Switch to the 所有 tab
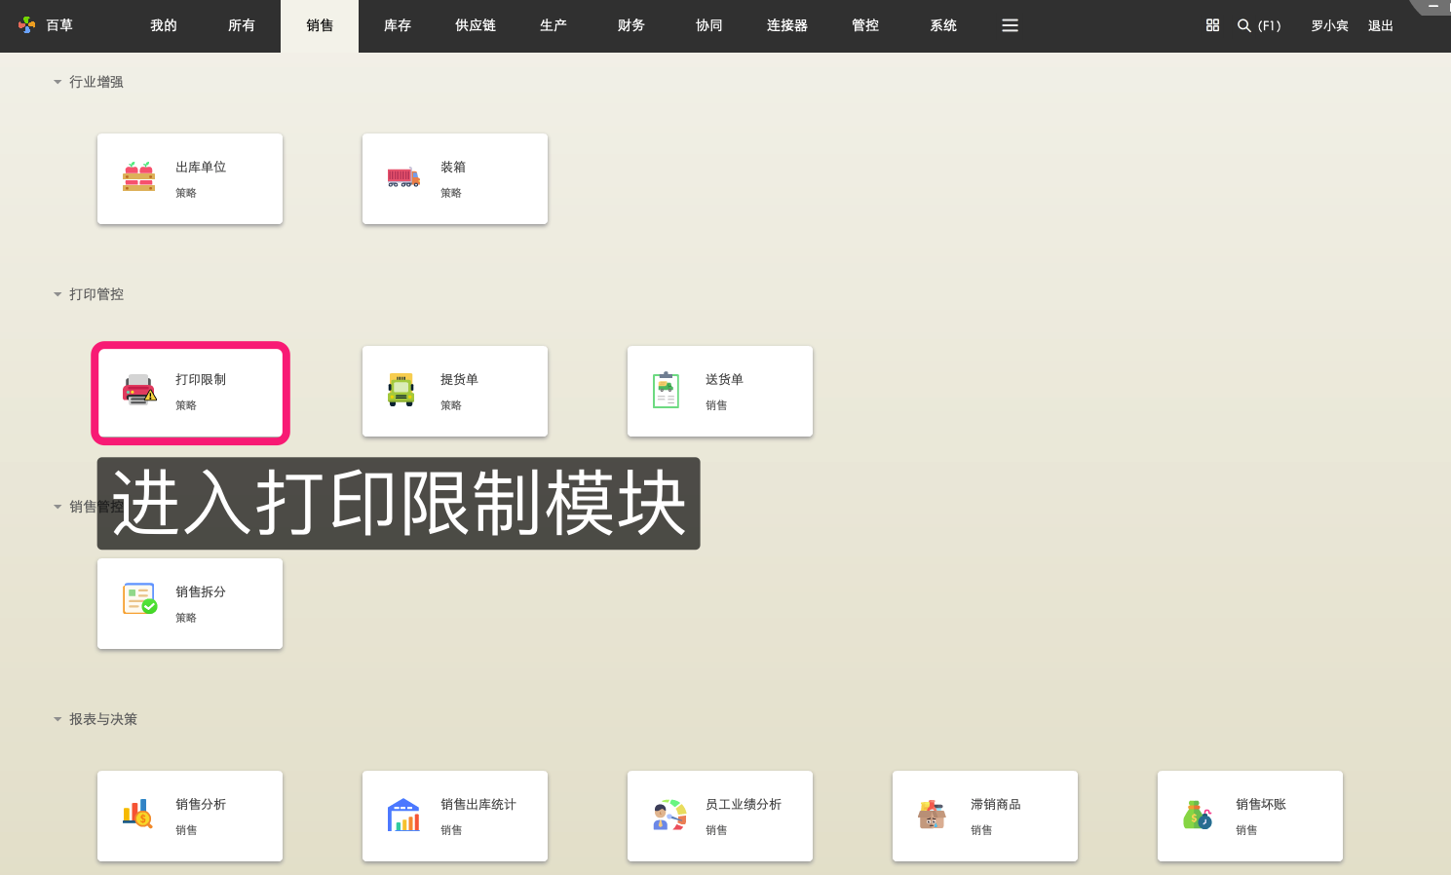Screen dimensions: 1451x875 [242, 25]
